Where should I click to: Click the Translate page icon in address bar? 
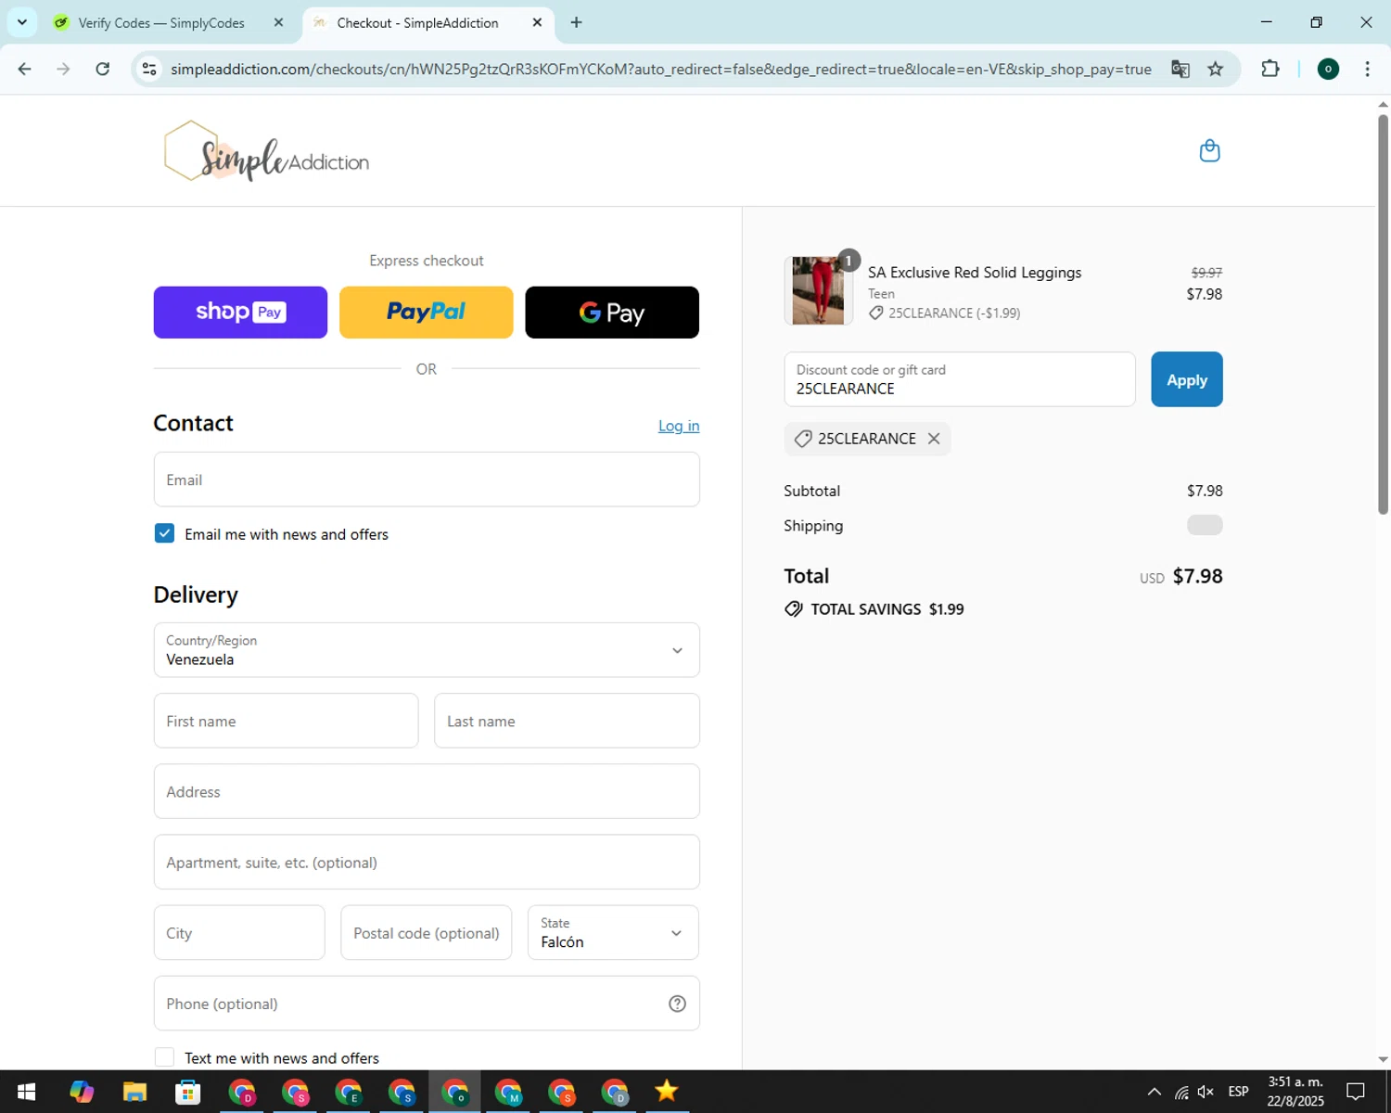(x=1180, y=69)
